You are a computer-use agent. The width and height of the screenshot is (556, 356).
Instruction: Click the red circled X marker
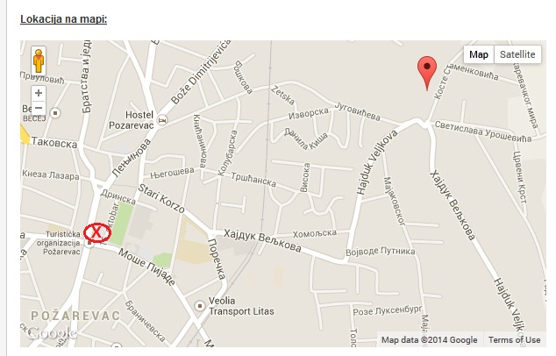[x=97, y=232]
